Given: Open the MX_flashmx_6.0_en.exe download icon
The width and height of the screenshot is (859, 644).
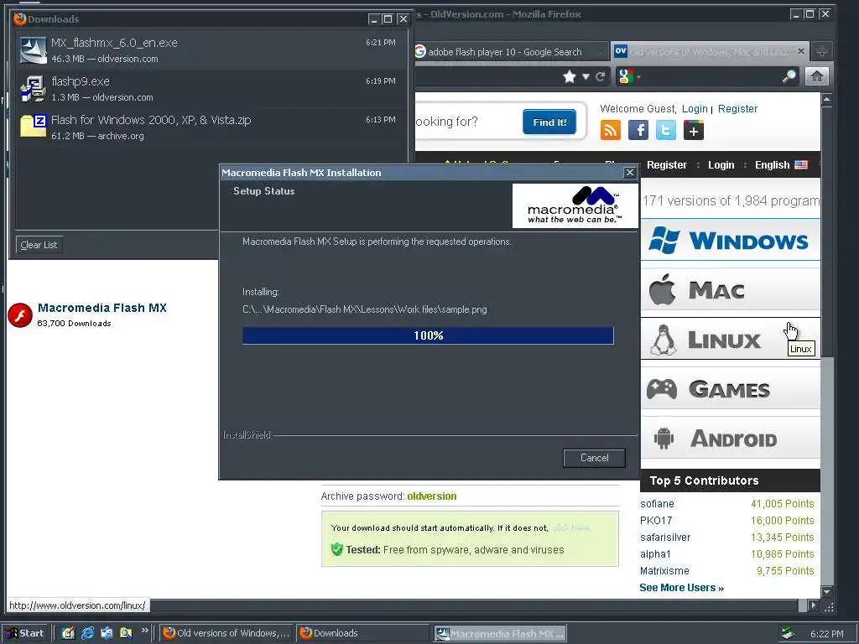Looking at the screenshot, I should tap(34, 50).
